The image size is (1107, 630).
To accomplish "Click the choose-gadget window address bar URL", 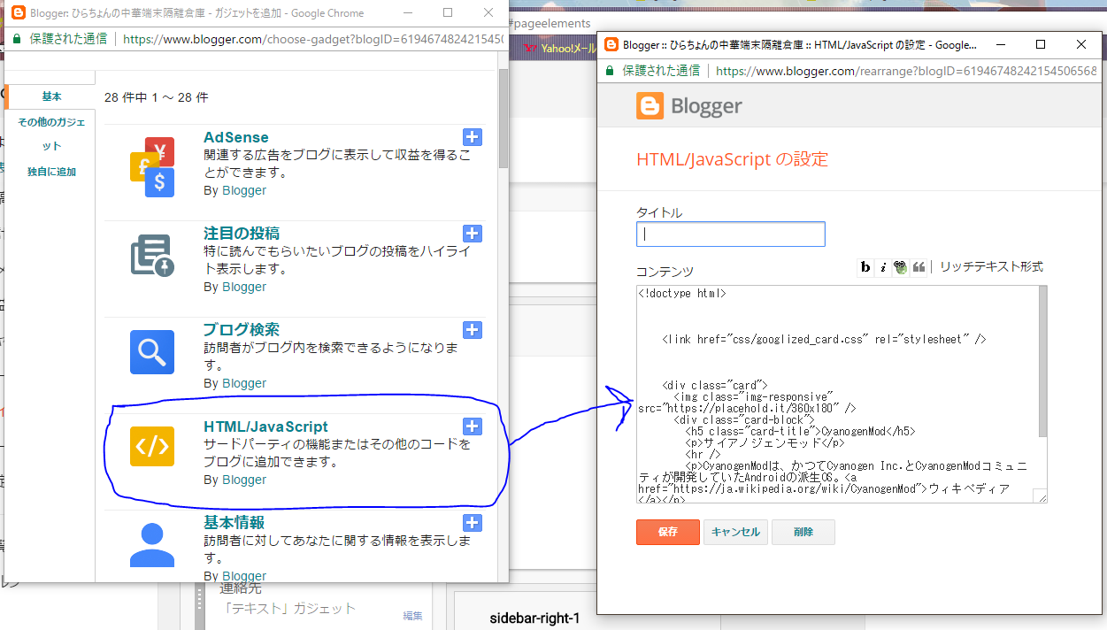I will pos(313,39).
